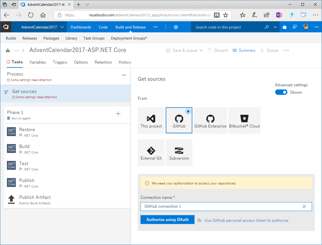Image resolution: width=322 pixels, height=245 pixels.
Task: Use GitHub personal access token link
Action: (246, 221)
